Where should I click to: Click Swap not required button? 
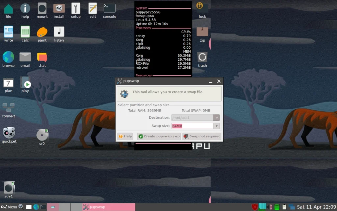point(202,136)
